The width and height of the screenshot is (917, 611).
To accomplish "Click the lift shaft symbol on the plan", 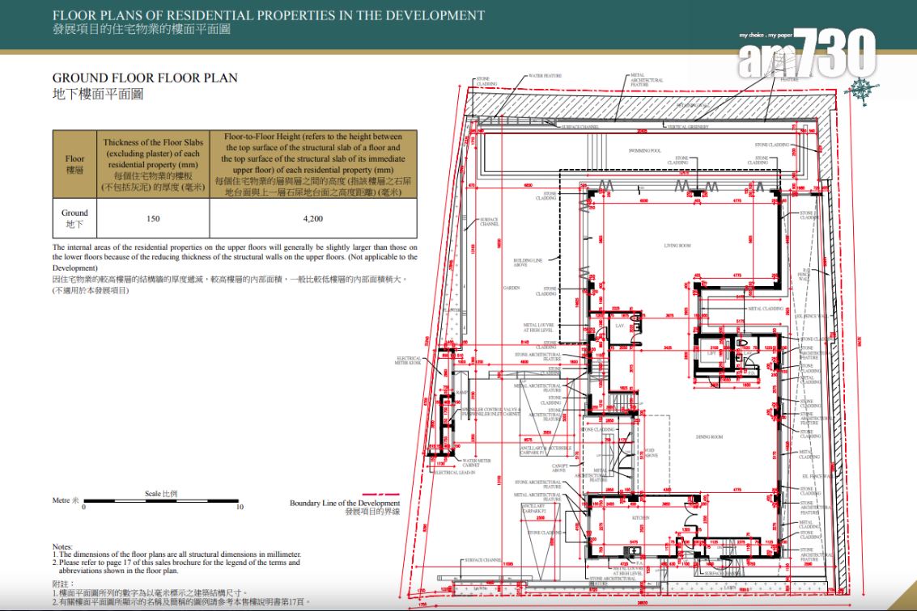I will (x=713, y=354).
